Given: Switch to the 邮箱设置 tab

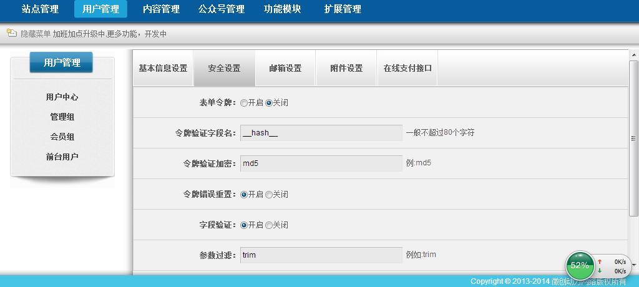Looking at the screenshot, I should tap(285, 68).
